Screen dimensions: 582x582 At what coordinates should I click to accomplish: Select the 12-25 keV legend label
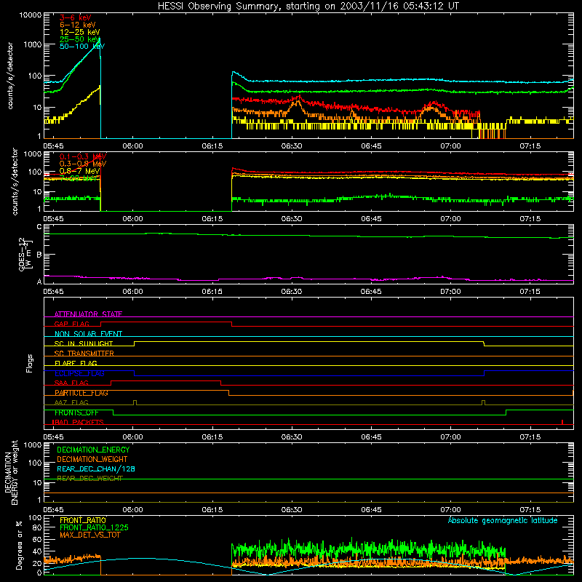pos(80,32)
